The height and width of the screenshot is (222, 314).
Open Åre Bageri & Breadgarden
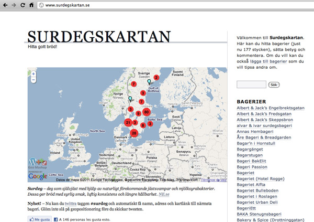[264, 137]
